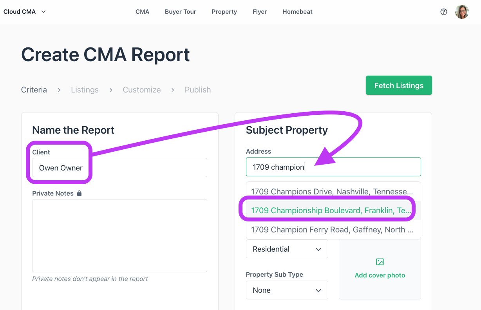Click the help question mark icon
The height and width of the screenshot is (310, 481).
point(444,12)
